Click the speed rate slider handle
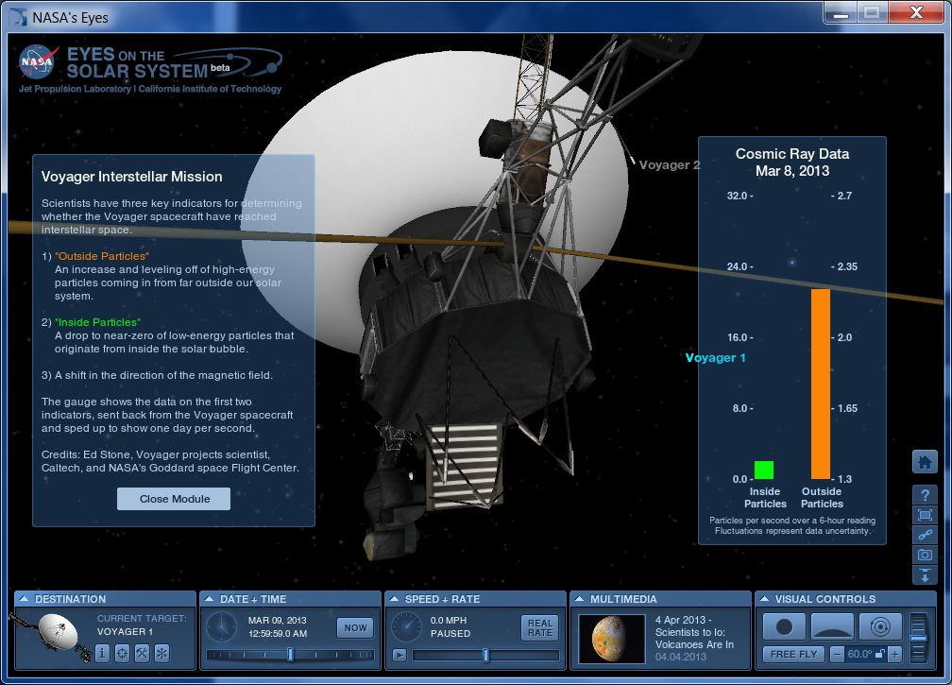The width and height of the screenshot is (952, 685). [x=485, y=655]
